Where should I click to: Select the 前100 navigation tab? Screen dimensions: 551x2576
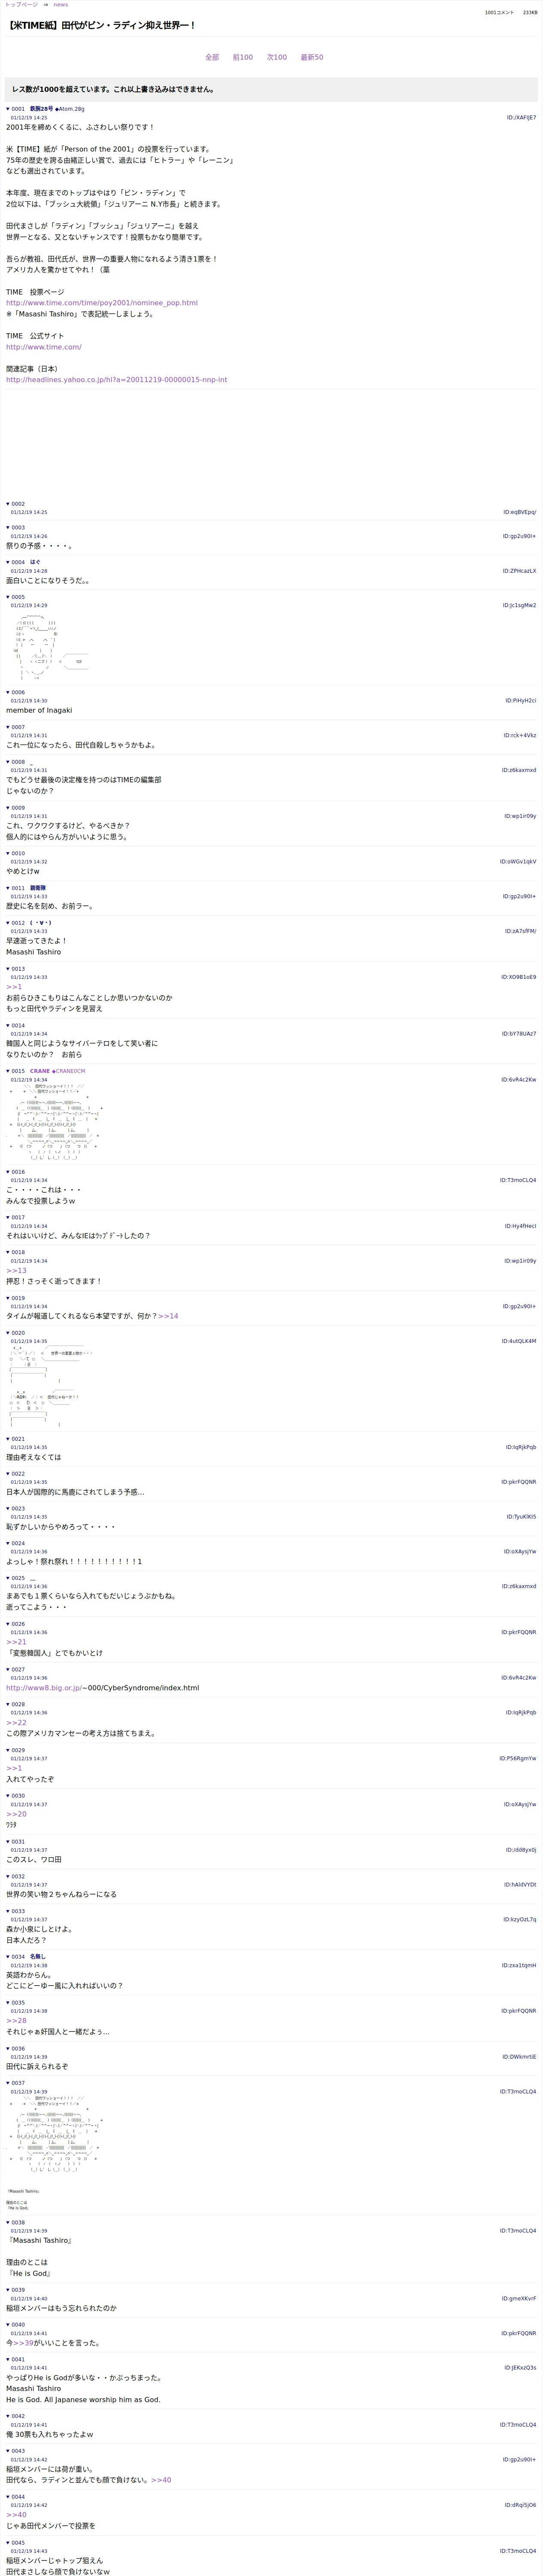coord(243,57)
